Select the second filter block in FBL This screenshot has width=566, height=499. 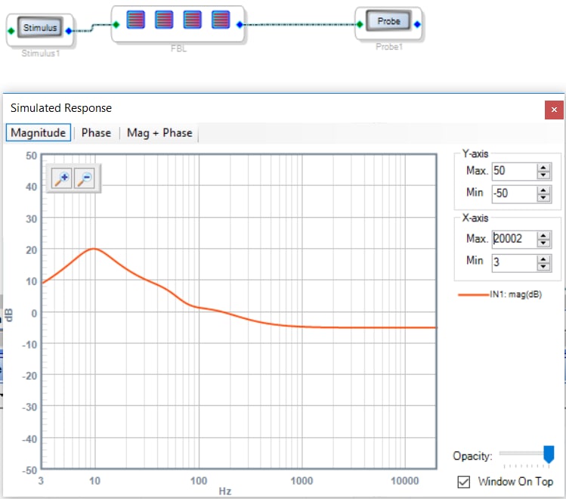(x=164, y=20)
